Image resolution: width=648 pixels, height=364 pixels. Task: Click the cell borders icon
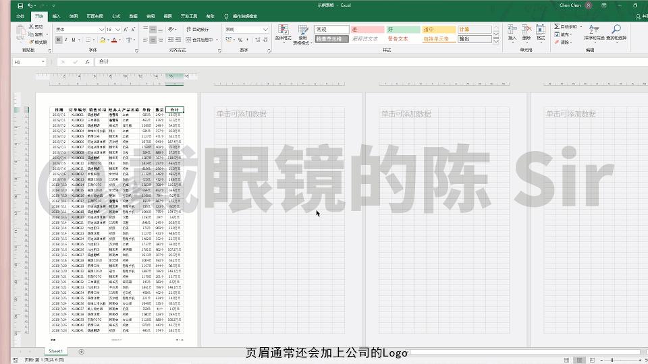click(x=88, y=40)
